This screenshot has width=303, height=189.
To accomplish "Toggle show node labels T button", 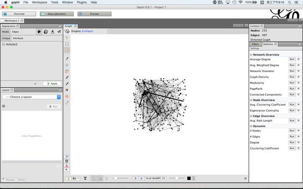I will tap(85, 178).
